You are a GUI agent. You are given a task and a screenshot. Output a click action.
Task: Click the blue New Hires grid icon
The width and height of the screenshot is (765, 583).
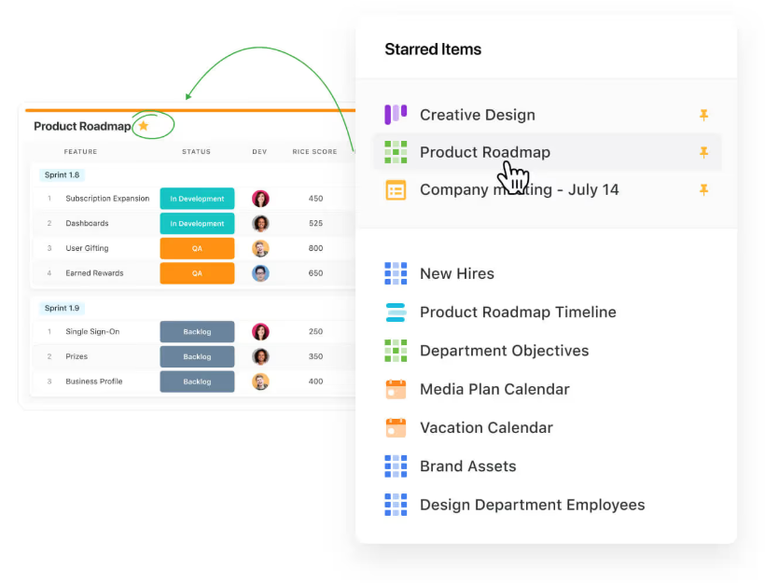pos(396,273)
